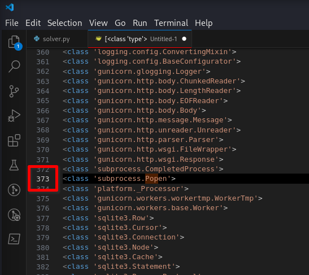Open the Explorer panel icon
309x275 pixels.
(14, 42)
